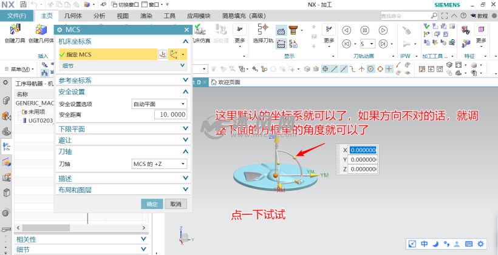
Task: Click the gear icon in the MCS dialog title
Action: (60, 30)
